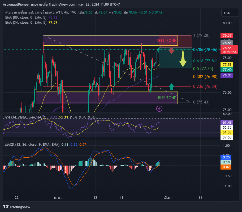The width and height of the screenshot is (242, 212).
Task: Click the BUY ZONE label
Action: 167,98
